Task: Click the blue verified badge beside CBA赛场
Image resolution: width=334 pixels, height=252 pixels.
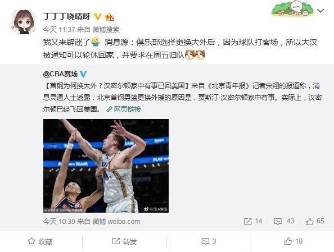Action: (83, 74)
